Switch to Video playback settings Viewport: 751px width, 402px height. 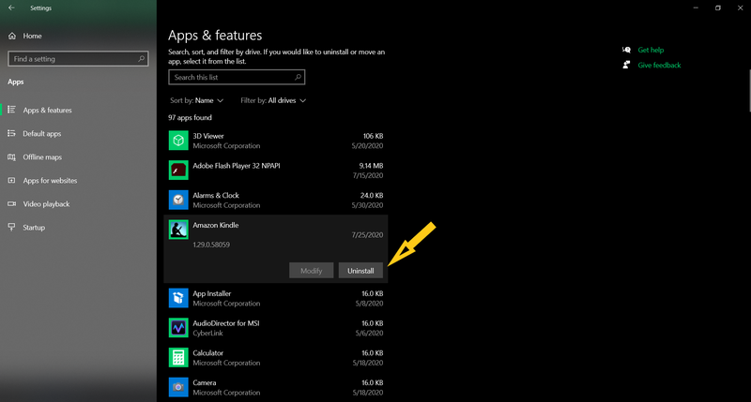[46, 204]
